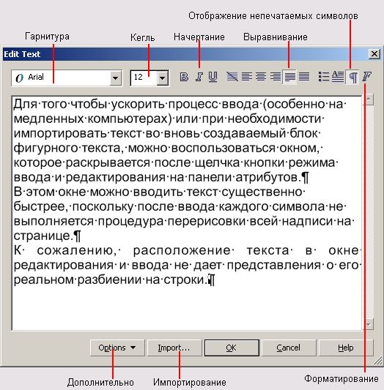Toggle Underline formatting button
Screen dimensions: 384x390
click(213, 77)
